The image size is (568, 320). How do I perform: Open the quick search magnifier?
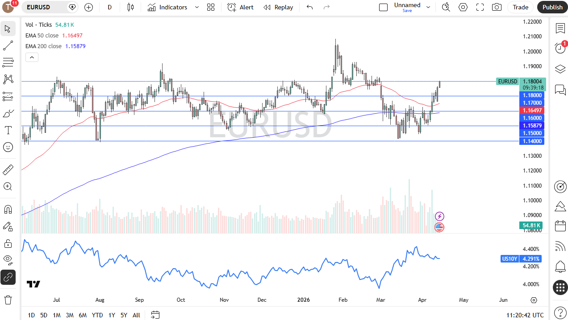coord(446,7)
